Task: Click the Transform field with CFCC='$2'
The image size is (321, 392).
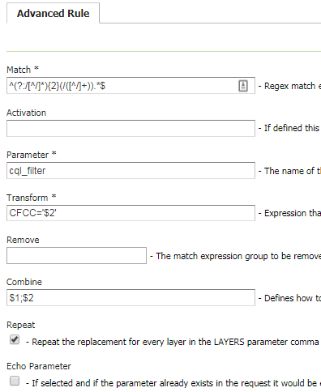Action: tap(131, 213)
